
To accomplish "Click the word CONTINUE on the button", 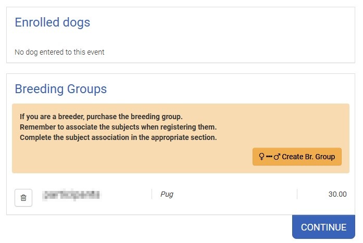I will tap(323, 227).
